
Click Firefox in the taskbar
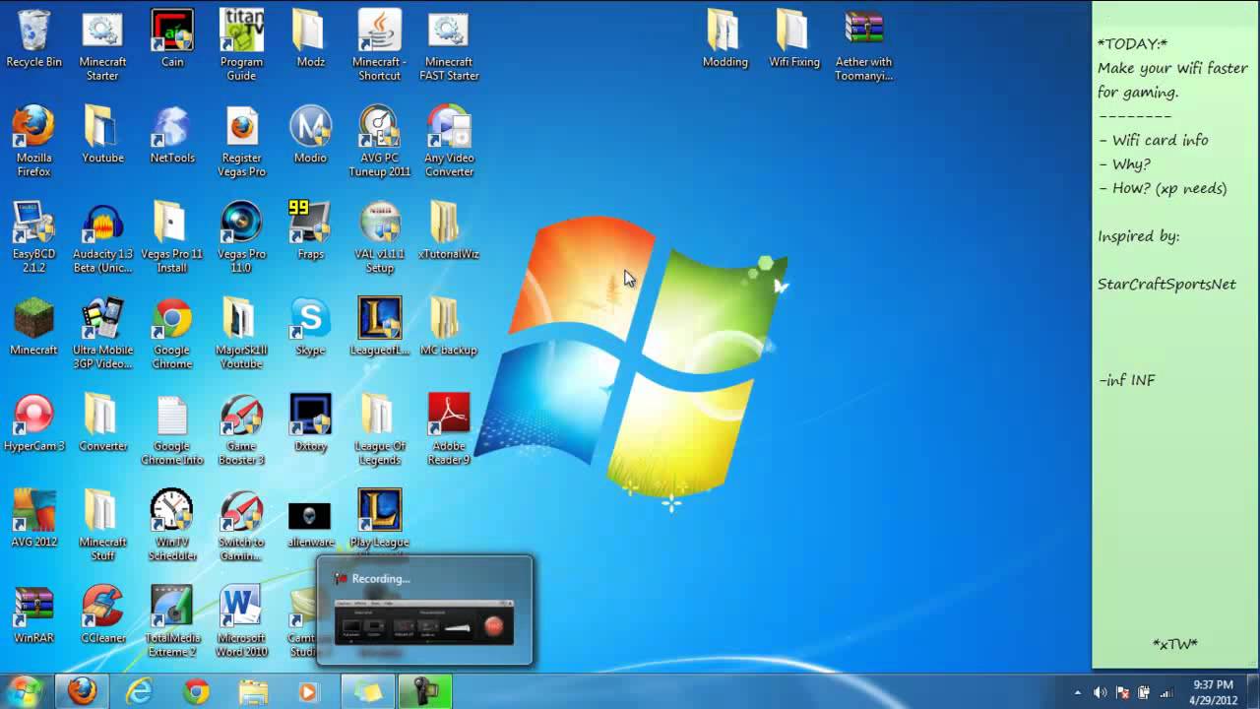click(x=82, y=692)
